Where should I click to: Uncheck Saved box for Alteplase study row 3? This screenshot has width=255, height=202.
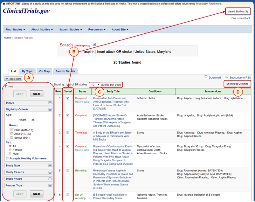pos(68,133)
